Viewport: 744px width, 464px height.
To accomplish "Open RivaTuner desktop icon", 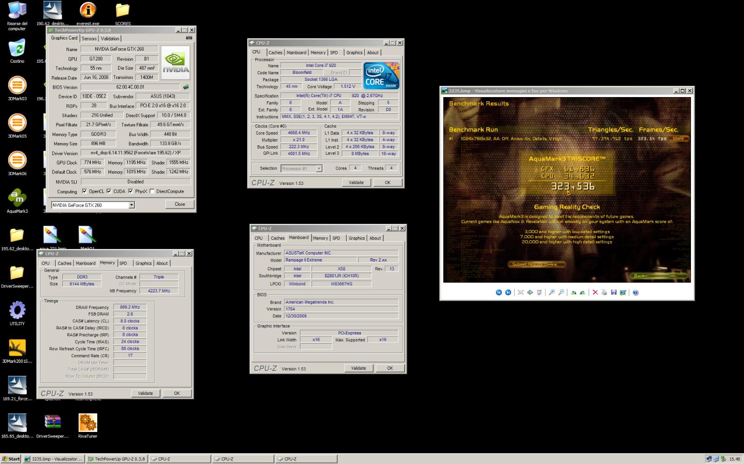I will click(x=87, y=426).
